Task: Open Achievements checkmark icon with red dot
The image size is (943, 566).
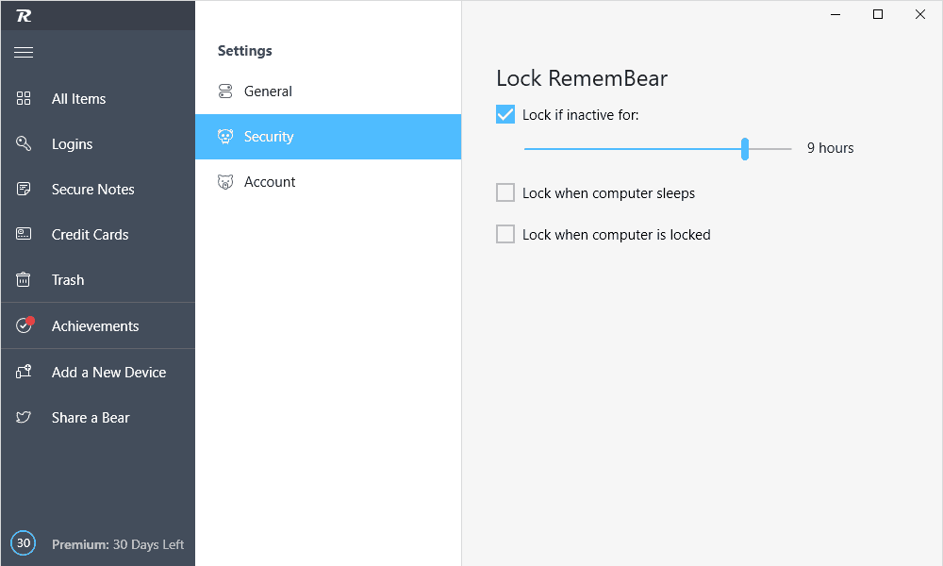Action: pyautogui.click(x=25, y=325)
